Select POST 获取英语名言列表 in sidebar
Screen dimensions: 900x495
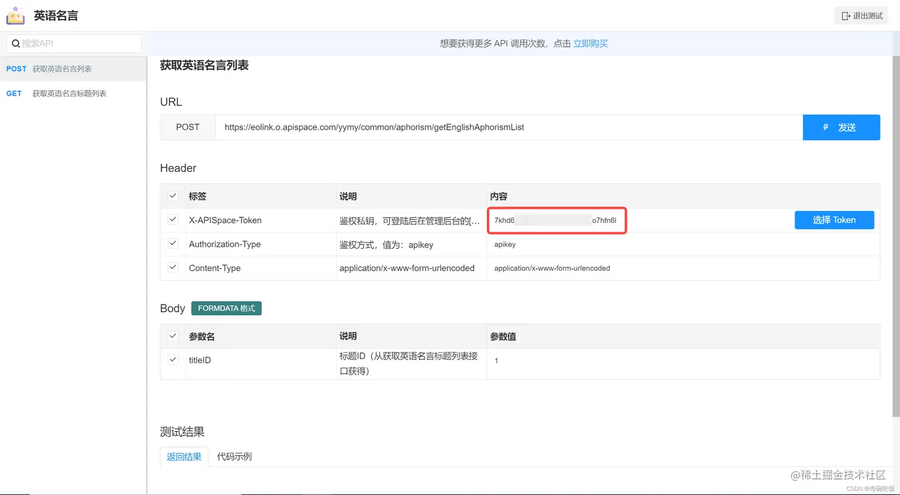point(73,69)
